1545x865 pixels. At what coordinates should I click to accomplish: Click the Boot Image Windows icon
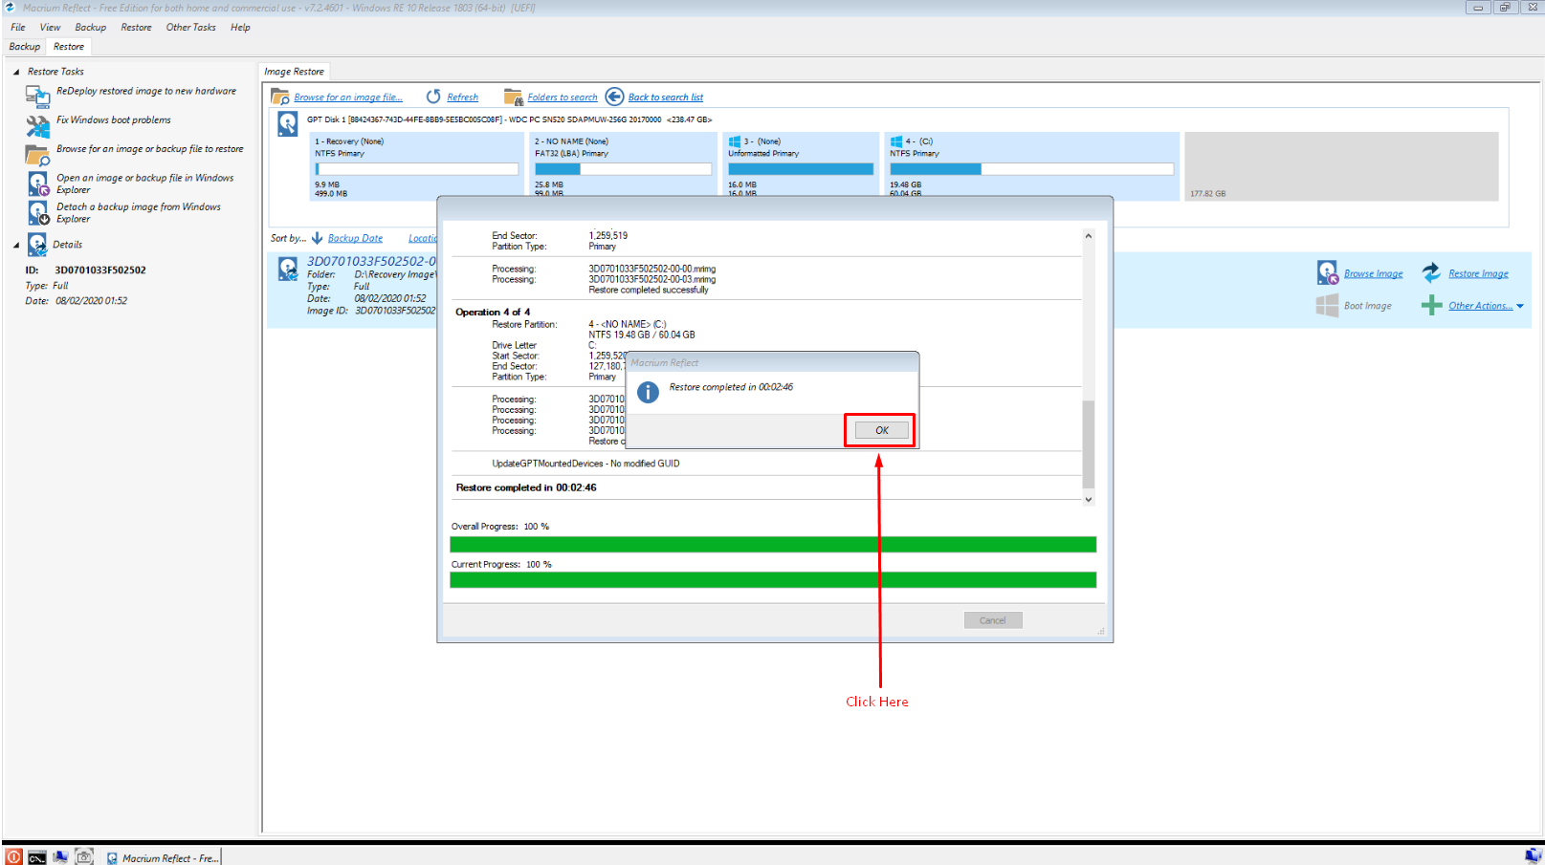point(1327,305)
